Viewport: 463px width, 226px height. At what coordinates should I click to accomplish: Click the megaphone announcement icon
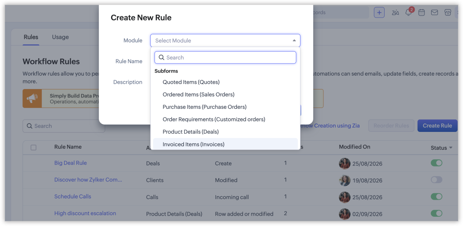[32, 99]
